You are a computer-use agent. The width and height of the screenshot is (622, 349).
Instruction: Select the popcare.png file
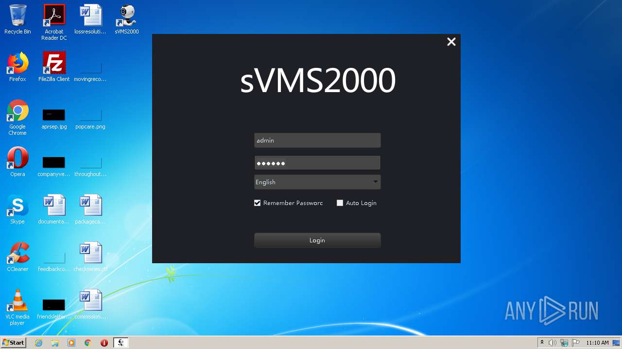(90, 119)
